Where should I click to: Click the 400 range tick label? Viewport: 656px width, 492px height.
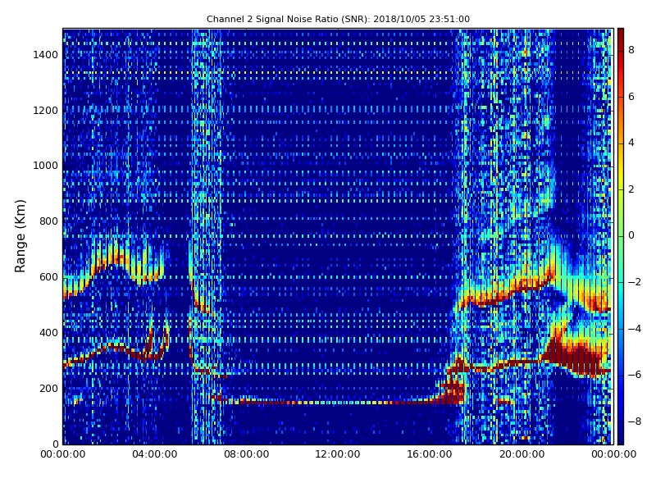click(x=48, y=333)
